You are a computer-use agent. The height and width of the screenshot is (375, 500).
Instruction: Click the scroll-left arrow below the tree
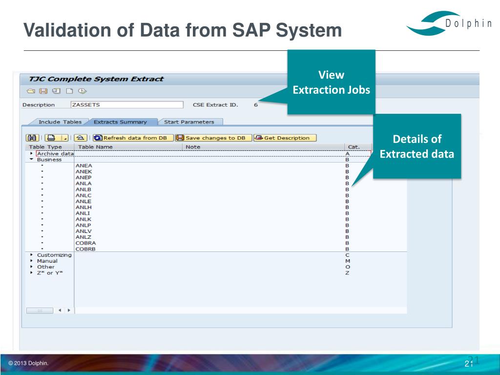tap(60, 310)
